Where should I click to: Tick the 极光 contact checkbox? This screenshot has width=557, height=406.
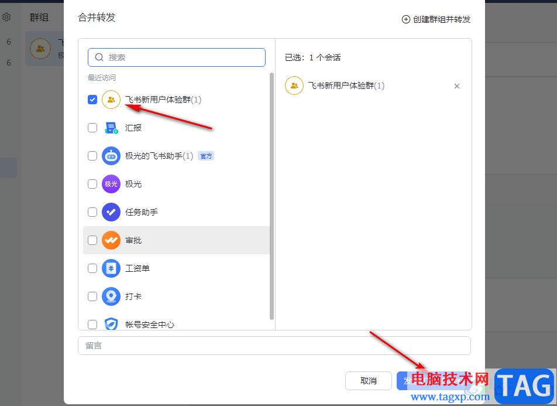point(92,184)
